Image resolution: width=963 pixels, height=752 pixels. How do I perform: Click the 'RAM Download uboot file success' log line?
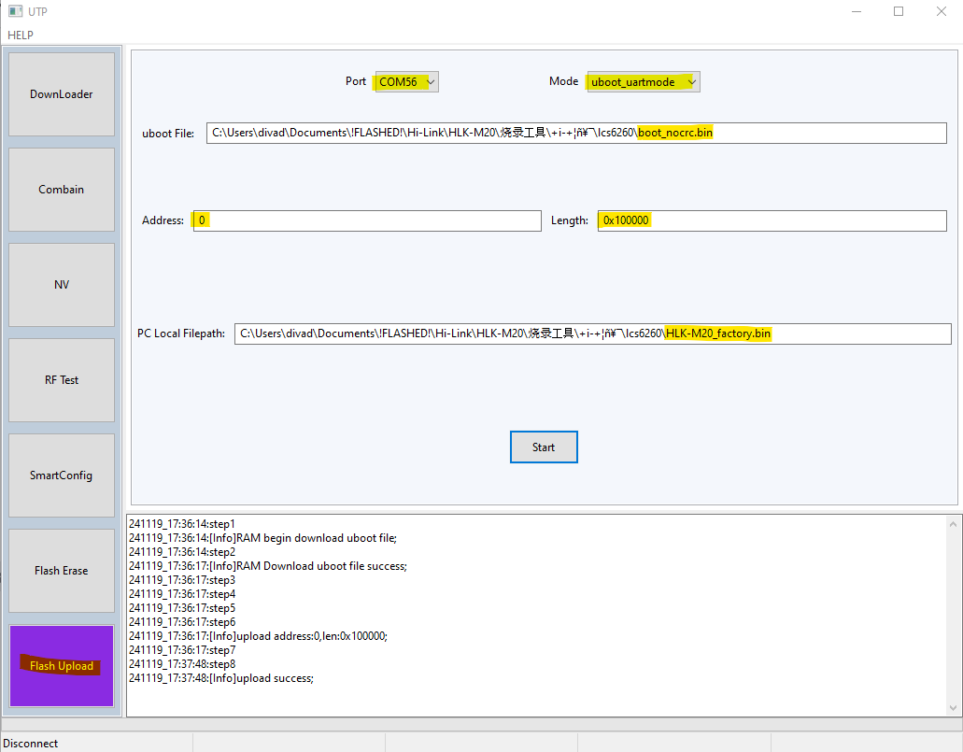(268, 566)
